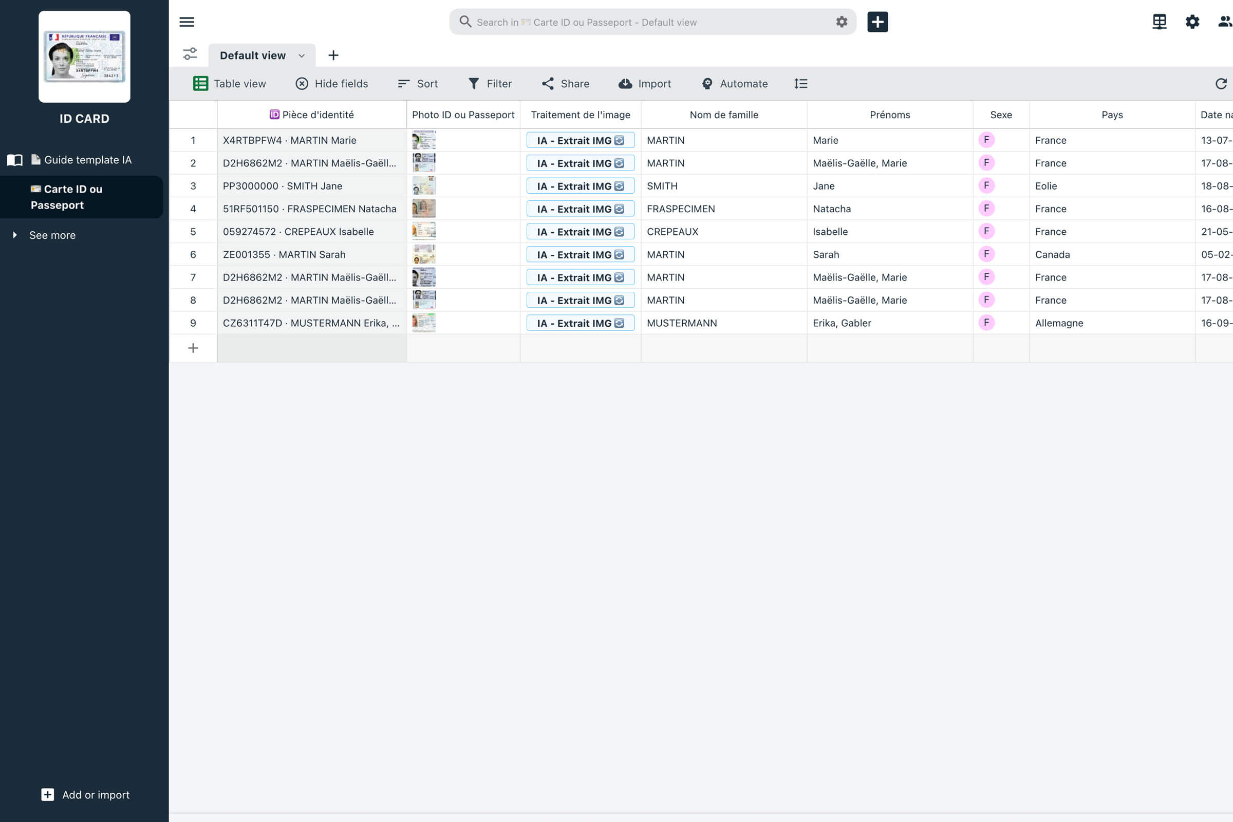Add a new view tab with plus

coord(333,55)
